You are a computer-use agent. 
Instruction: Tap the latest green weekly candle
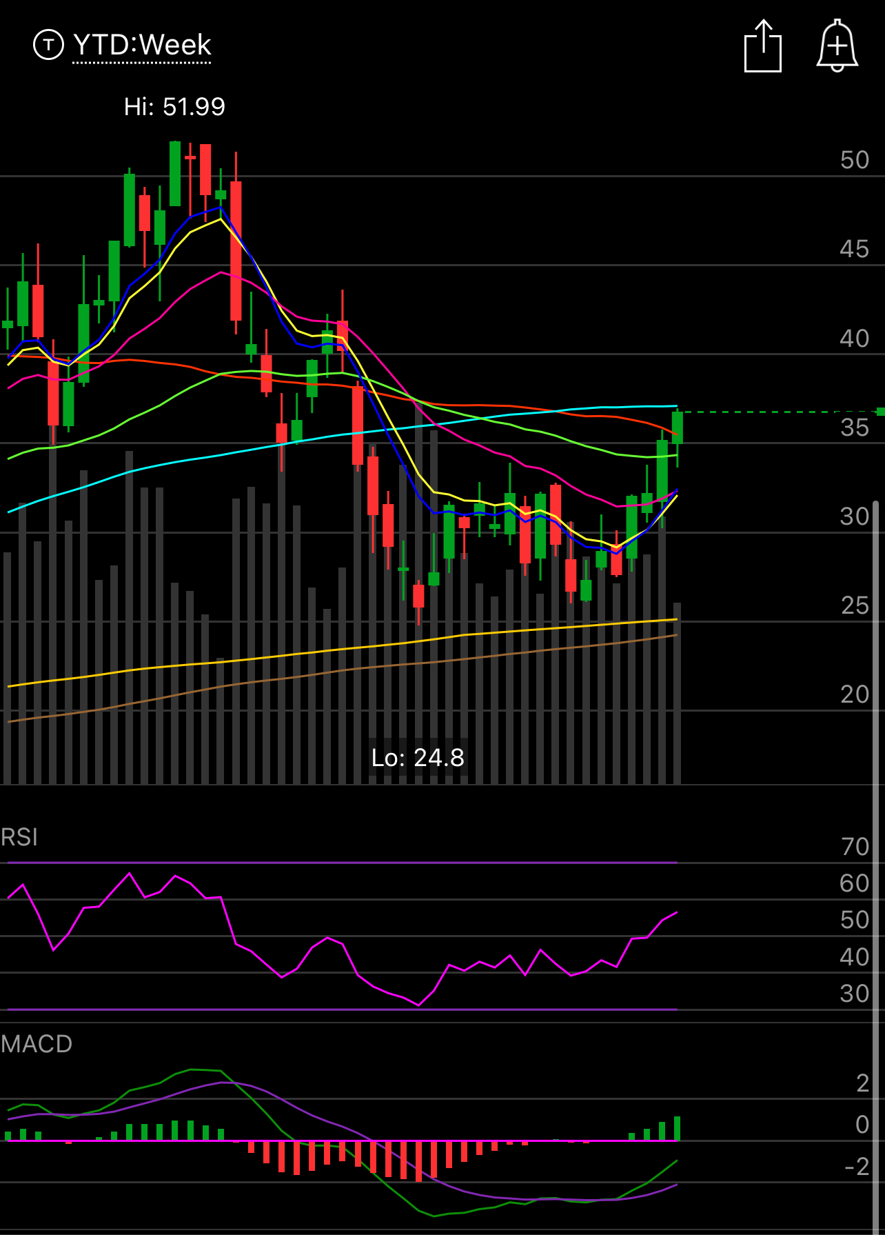point(678,428)
